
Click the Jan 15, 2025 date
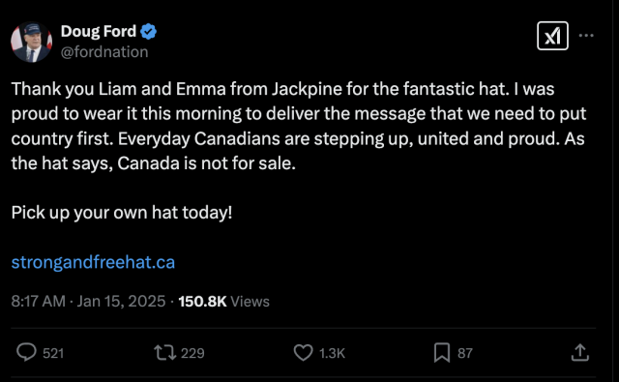click(121, 301)
